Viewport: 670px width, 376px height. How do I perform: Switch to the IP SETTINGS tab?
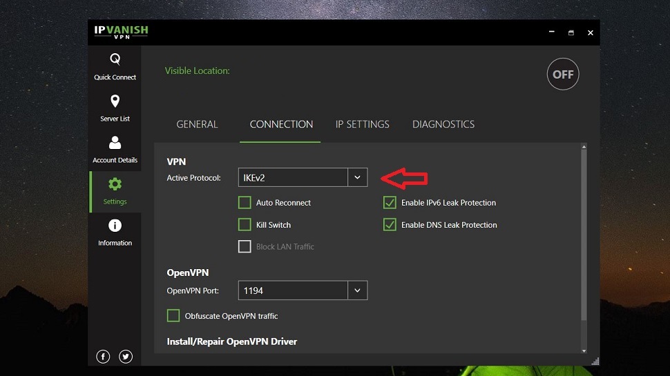click(x=363, y=124)
